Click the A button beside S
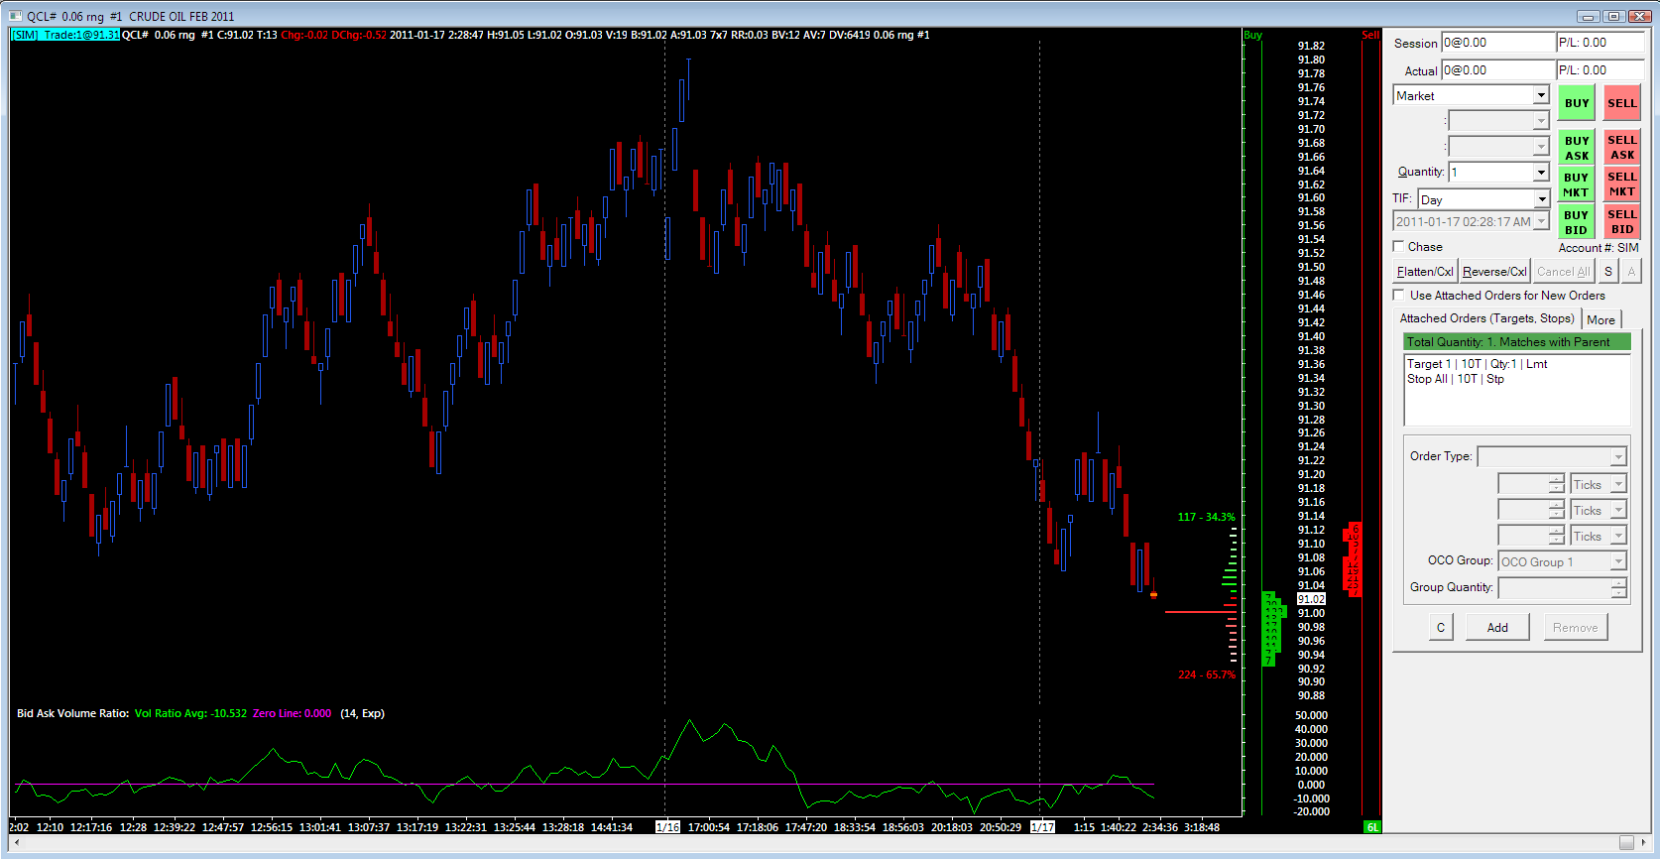 point(1631,271)
